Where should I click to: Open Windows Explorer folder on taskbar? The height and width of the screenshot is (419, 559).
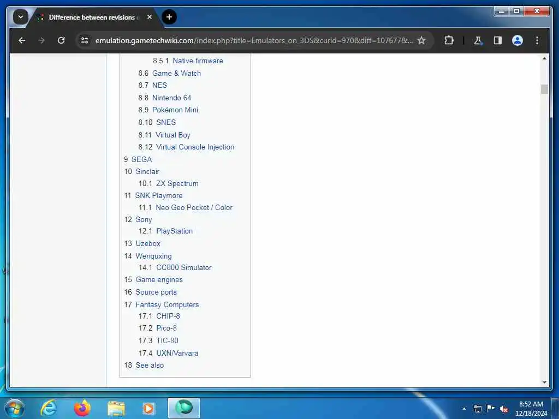pyautogui.click(x=116, y=408)
